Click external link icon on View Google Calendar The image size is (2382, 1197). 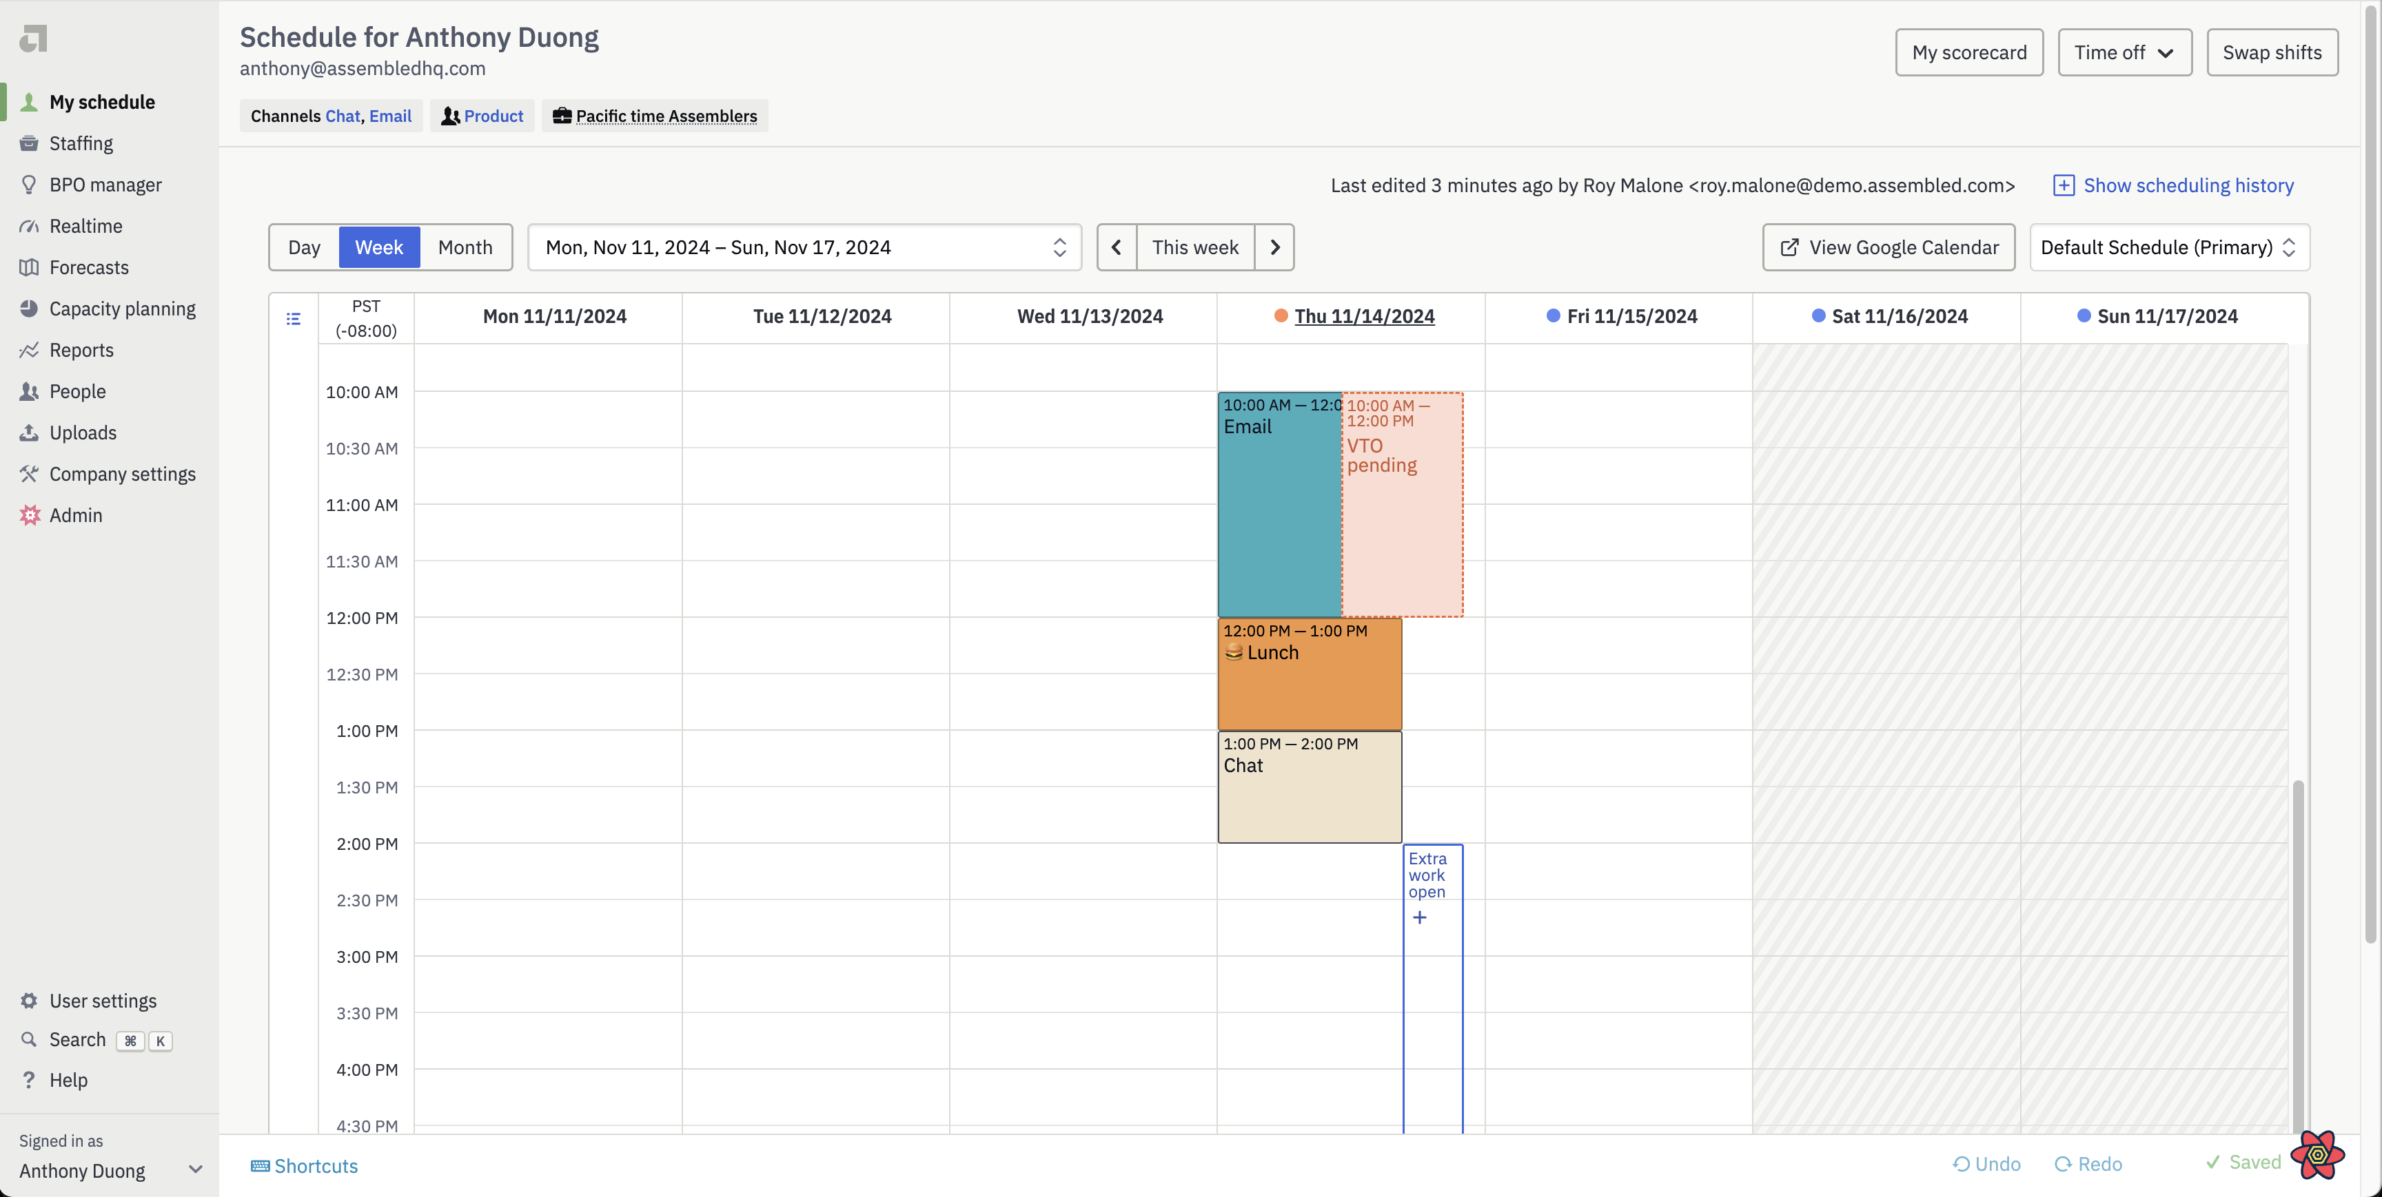point(1790,248)
